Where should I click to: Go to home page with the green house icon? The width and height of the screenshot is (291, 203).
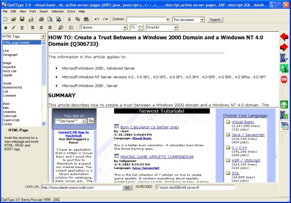tap(284, 69)
